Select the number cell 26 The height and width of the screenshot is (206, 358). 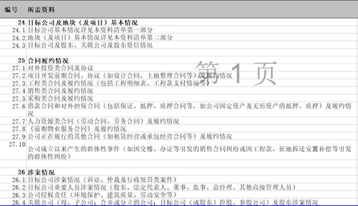point(21,173)
